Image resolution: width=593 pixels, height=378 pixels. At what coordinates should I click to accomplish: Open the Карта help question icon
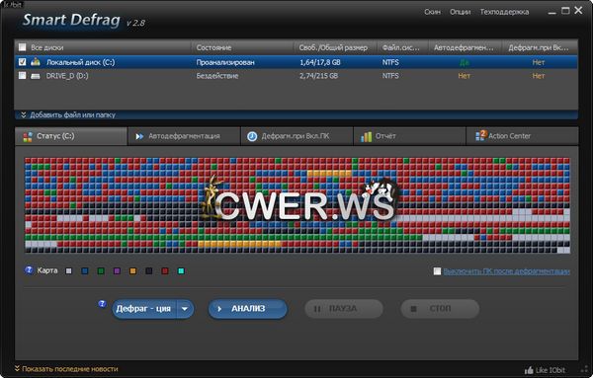coord(29,270)
